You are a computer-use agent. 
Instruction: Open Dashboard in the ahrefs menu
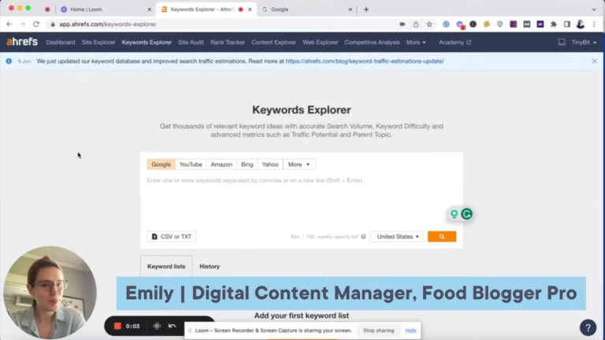[60, 42]
